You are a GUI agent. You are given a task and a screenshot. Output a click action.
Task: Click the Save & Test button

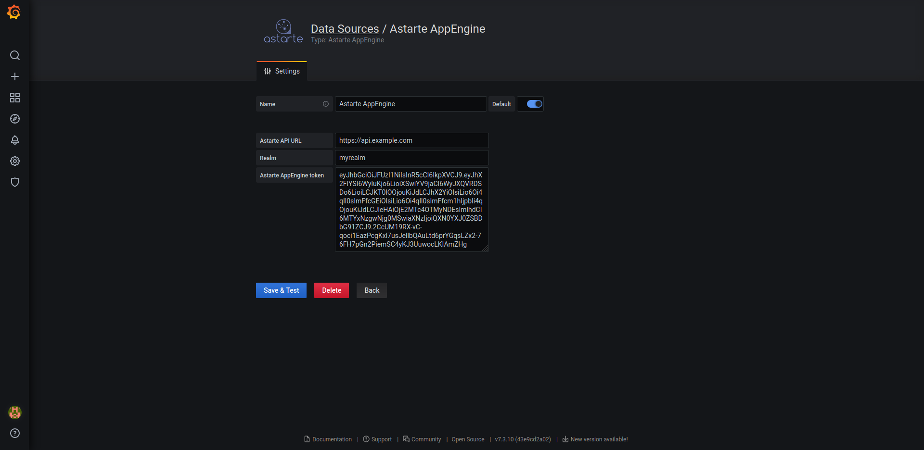tap(281, 290)
